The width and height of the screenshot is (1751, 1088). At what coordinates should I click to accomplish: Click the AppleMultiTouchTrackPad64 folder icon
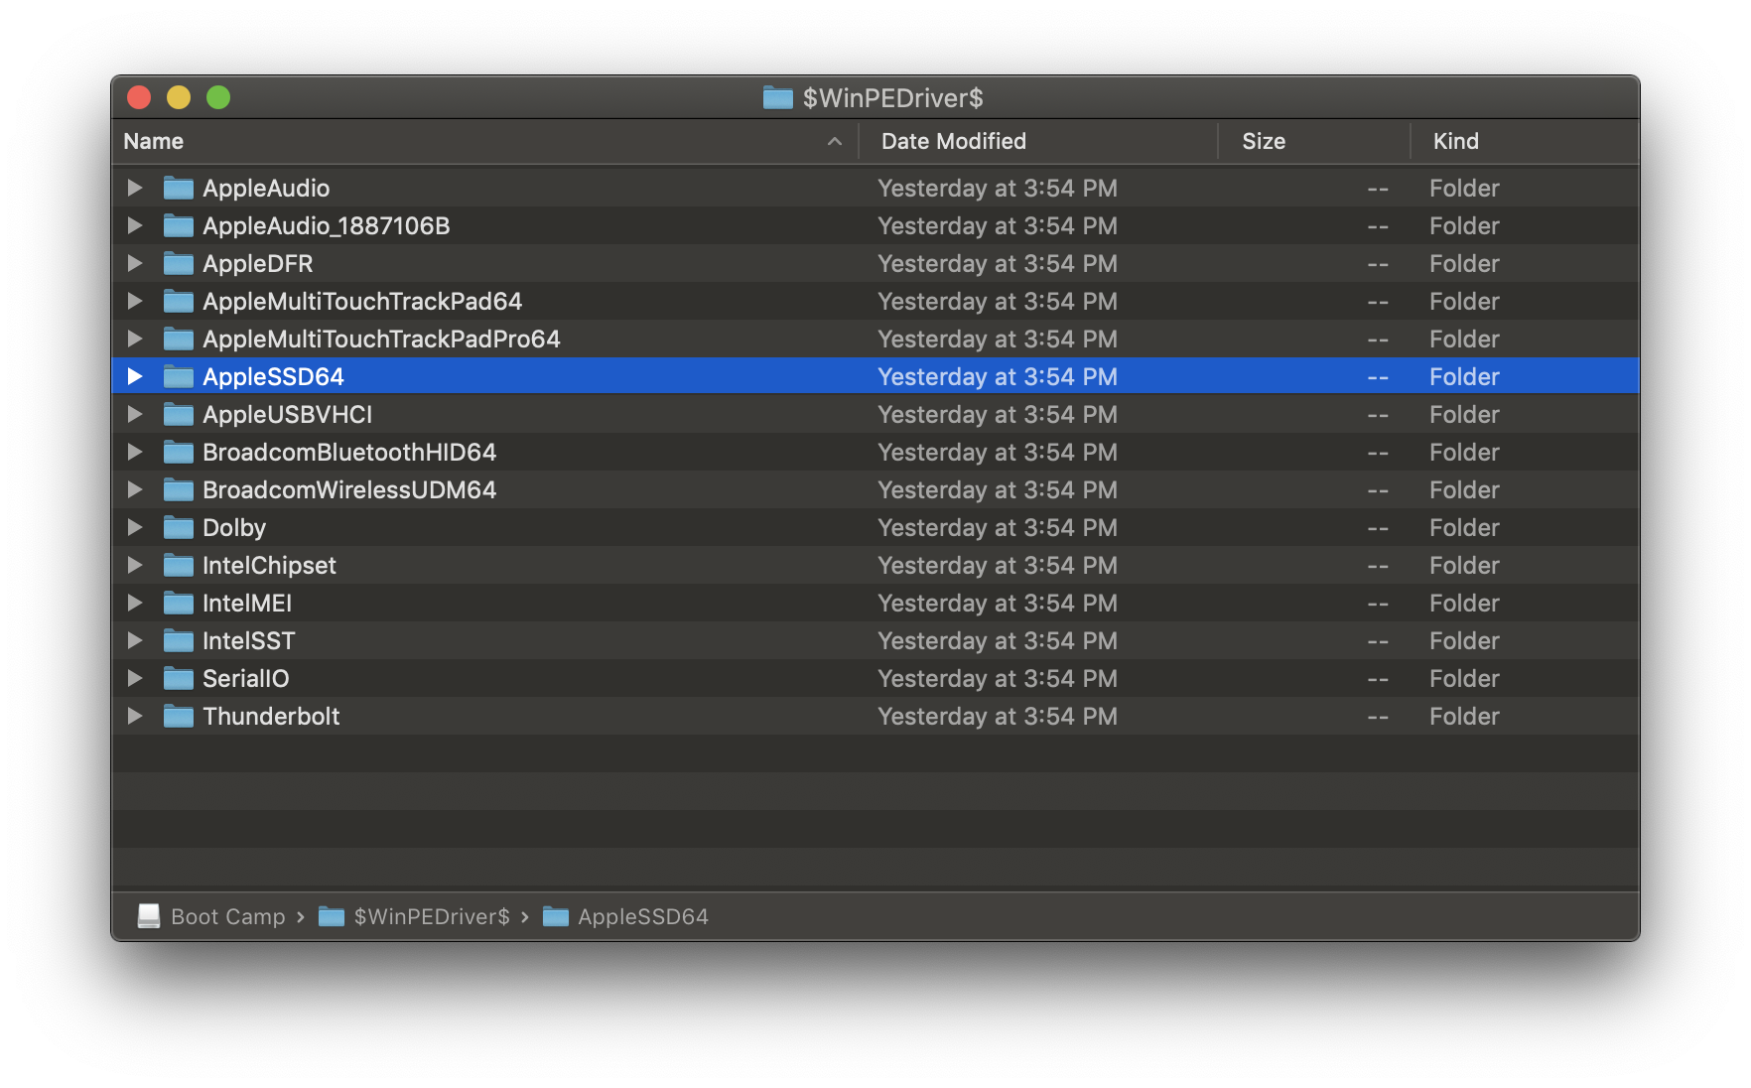click(x=179, y=301)
